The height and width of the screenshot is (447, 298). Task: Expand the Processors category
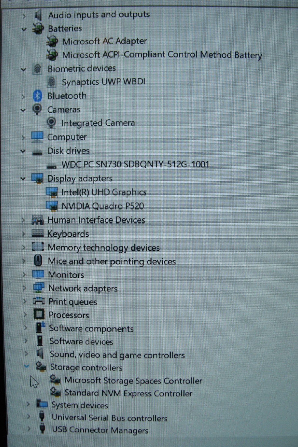tap(25, 314)
